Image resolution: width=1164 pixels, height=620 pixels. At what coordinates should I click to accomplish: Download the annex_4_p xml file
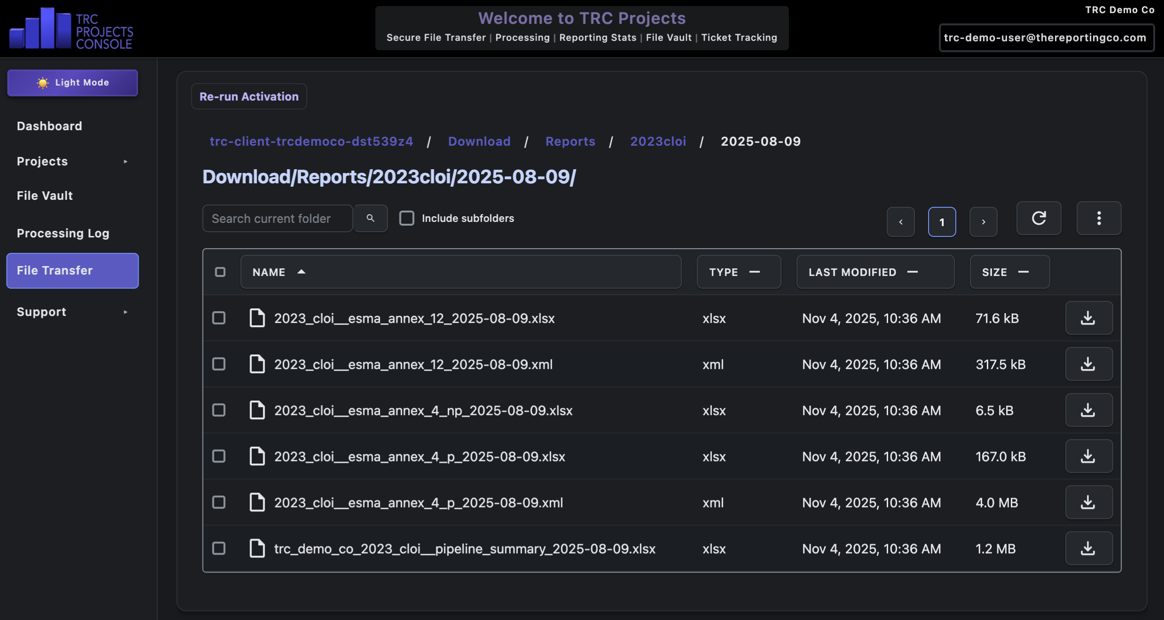pos(1088,502)
